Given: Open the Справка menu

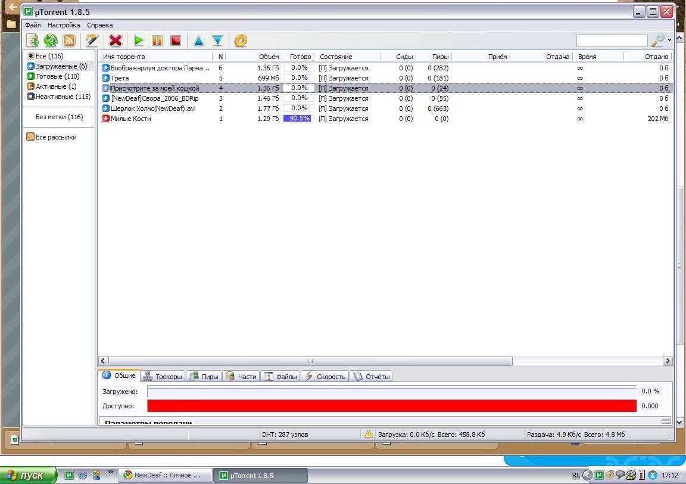Looking at the screenshot, I should (x=100, y=25).
